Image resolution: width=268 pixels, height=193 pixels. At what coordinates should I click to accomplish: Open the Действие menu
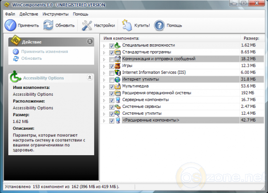pos(29,14)
